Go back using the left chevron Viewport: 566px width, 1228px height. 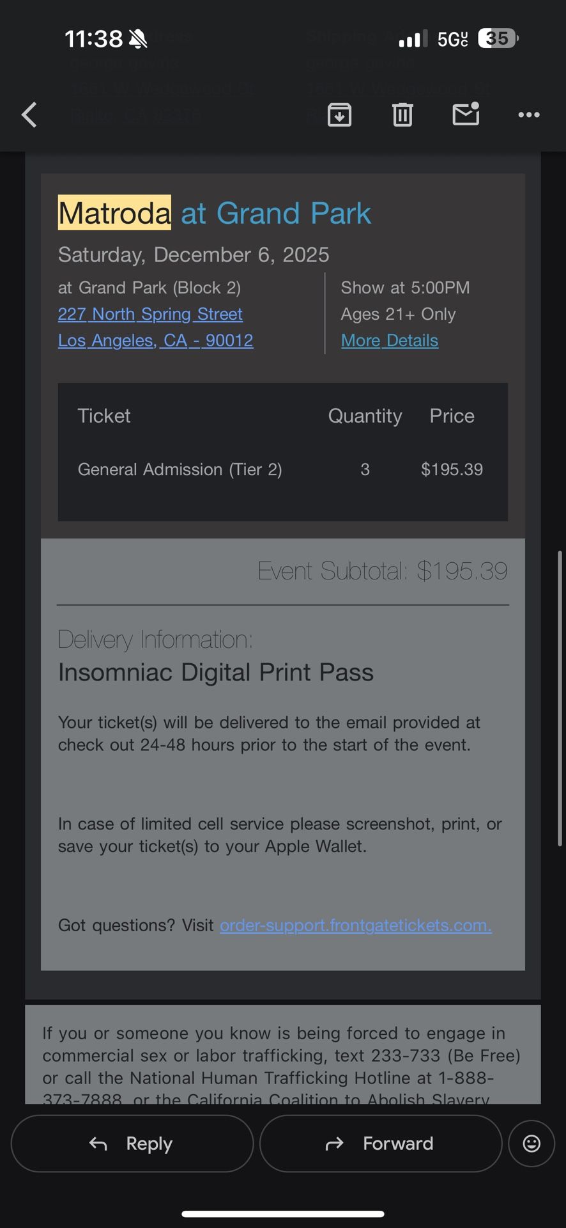point(29,115)
